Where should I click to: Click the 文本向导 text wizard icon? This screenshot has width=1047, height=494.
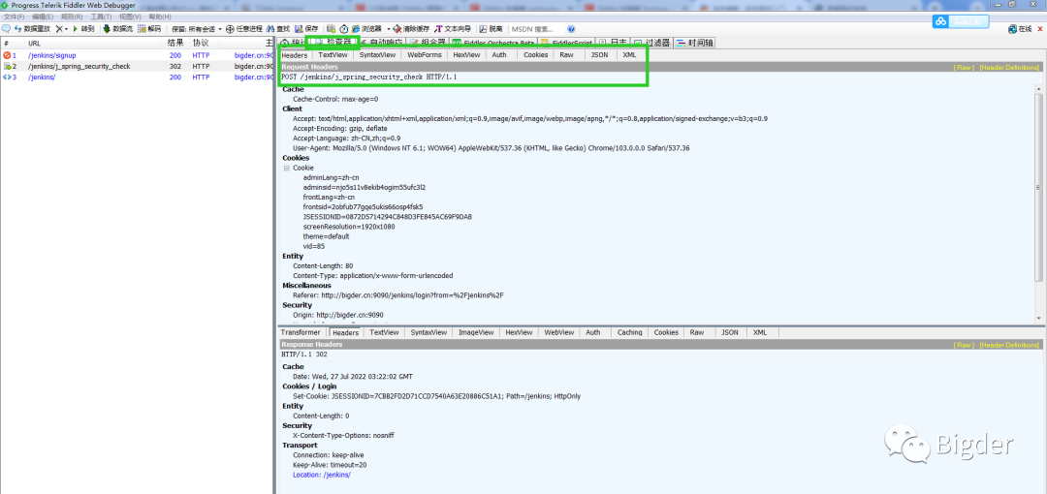coord(439,29)
